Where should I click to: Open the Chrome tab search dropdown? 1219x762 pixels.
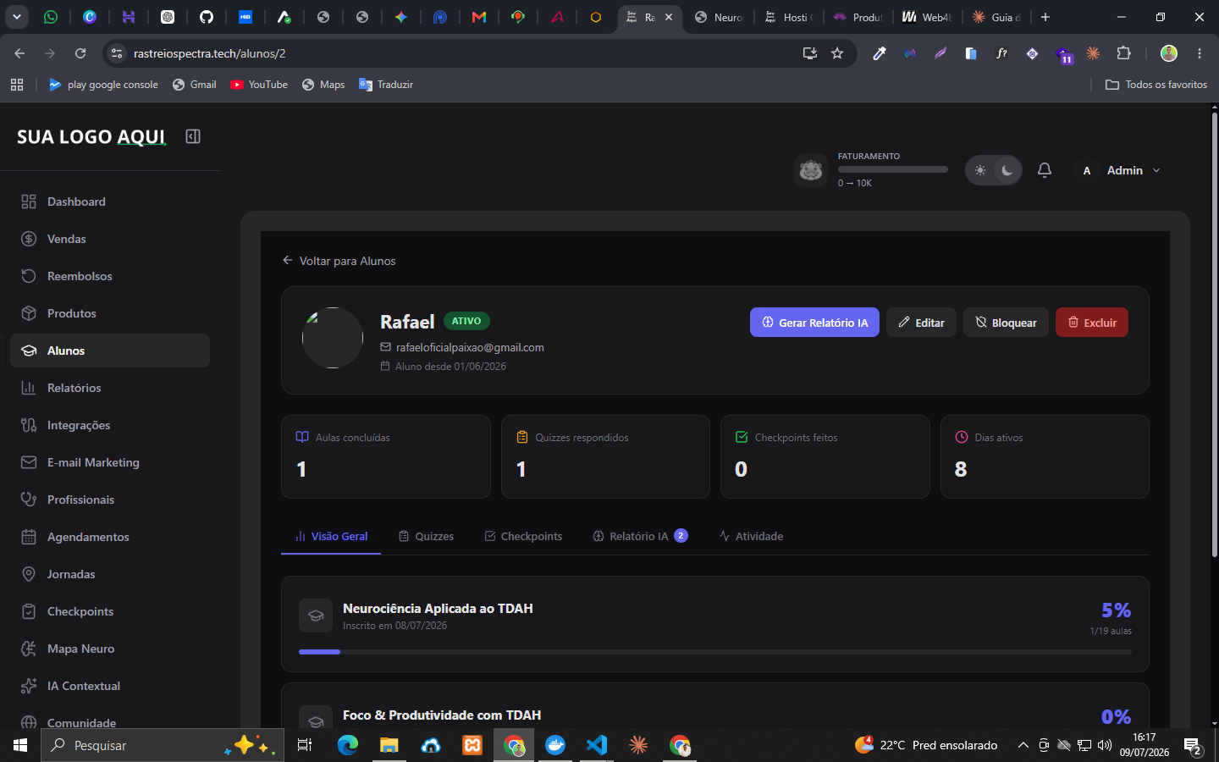coord(17,17)
